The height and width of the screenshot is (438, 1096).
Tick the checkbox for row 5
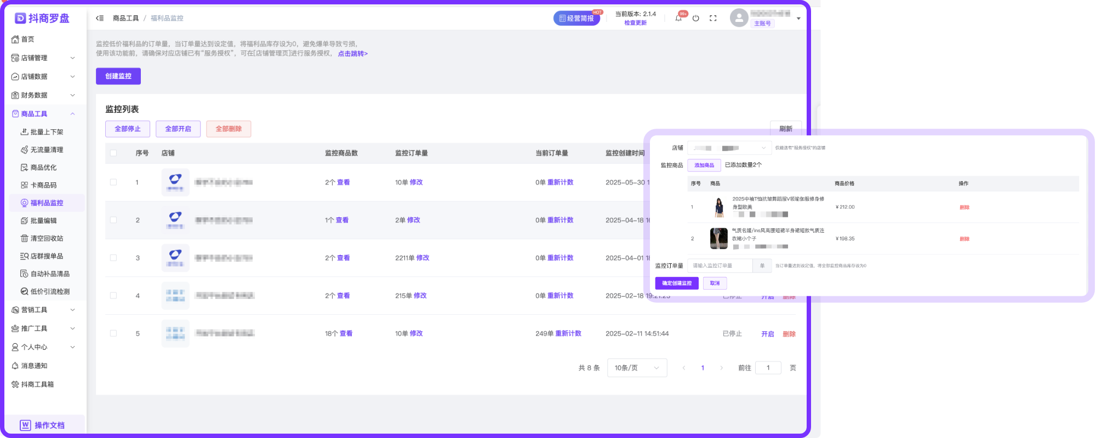pos(113,333)
